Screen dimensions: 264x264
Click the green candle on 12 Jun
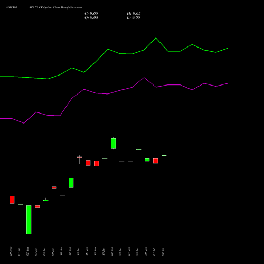[x=71, y=183]
